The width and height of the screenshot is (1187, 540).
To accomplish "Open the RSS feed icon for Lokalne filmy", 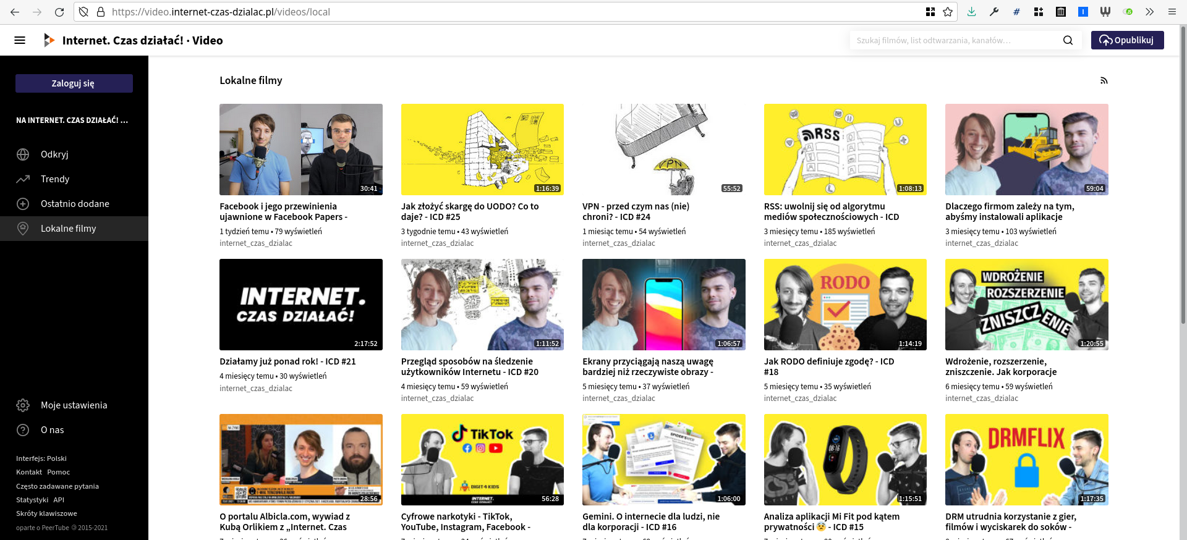I will tap(1104, 81).
